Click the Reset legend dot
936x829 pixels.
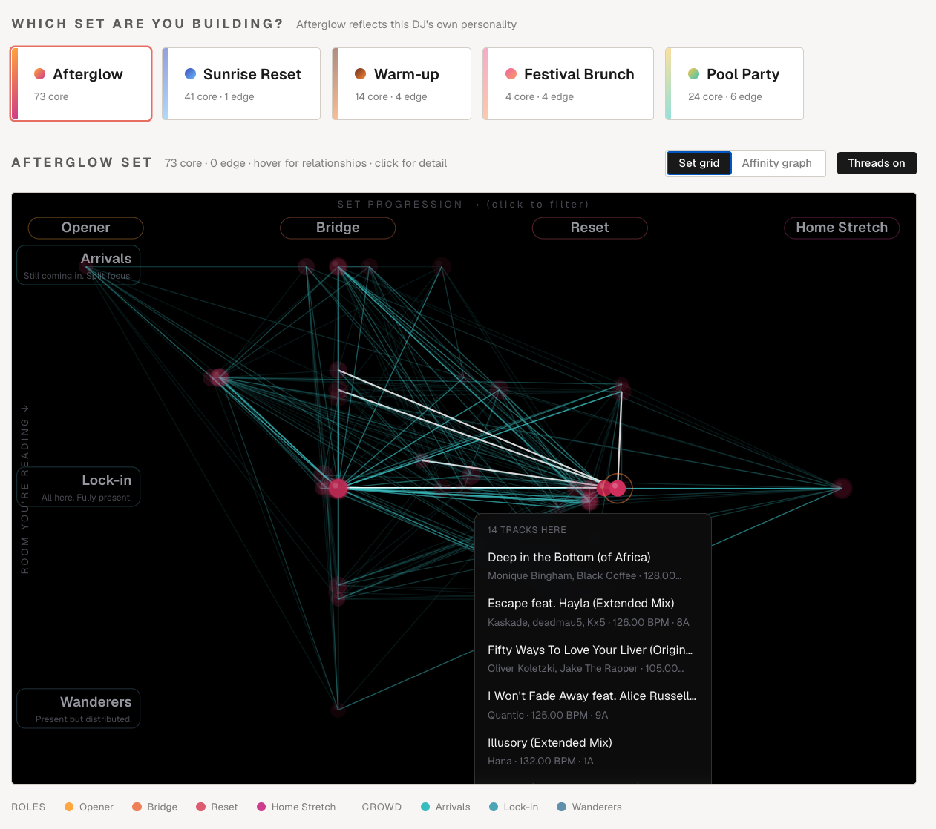click(x=200, y=807)
